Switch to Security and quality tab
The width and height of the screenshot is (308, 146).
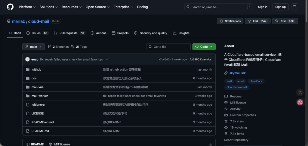151,33
